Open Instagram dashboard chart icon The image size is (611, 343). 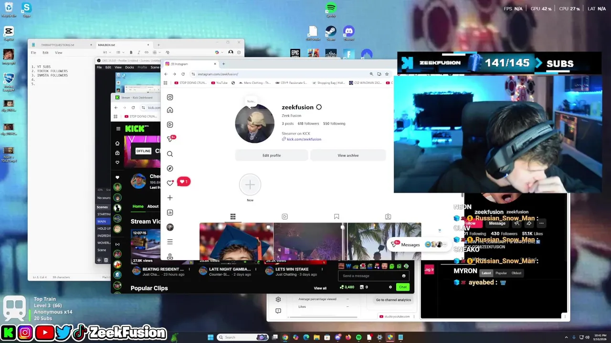[170, 212]
